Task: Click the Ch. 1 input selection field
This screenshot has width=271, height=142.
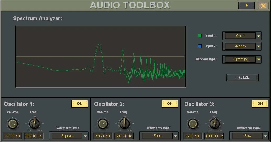Action: [x=240, y=36]
